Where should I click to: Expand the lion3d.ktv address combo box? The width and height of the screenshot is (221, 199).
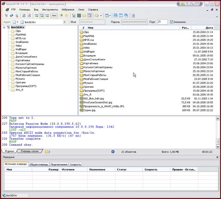point(64,22)
